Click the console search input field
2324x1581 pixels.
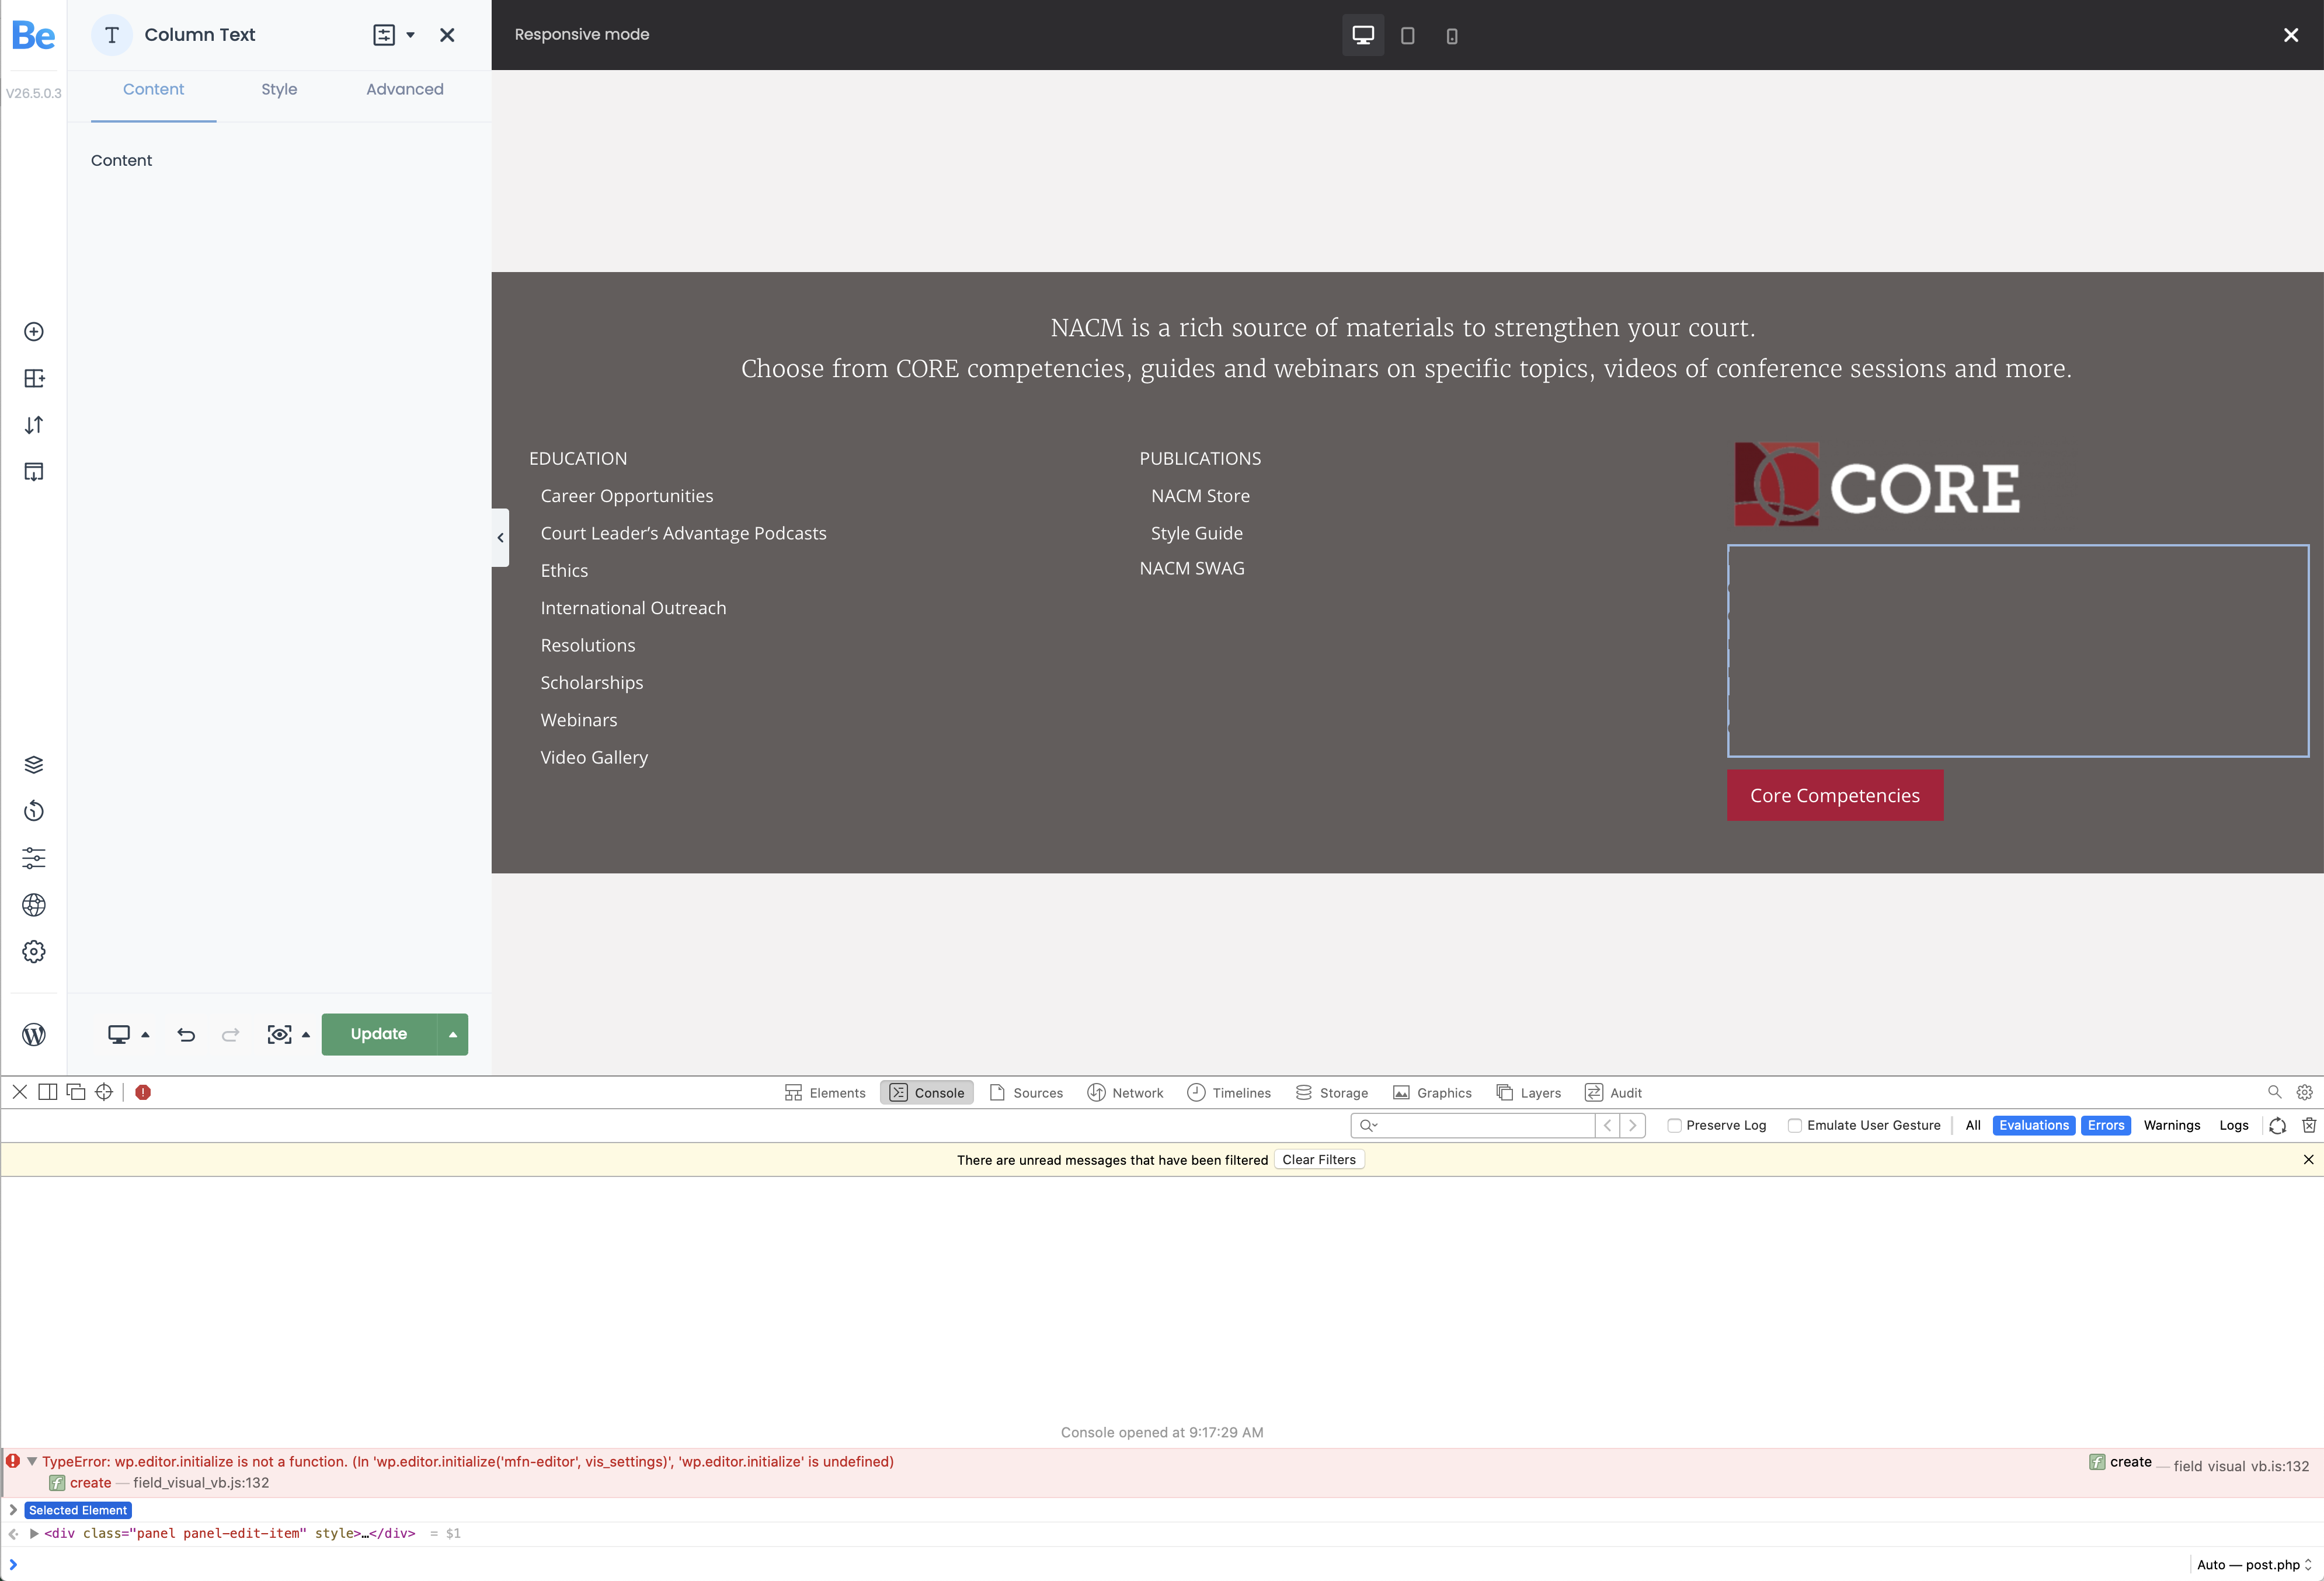pyautogui.click(x=1482, y=1124)
